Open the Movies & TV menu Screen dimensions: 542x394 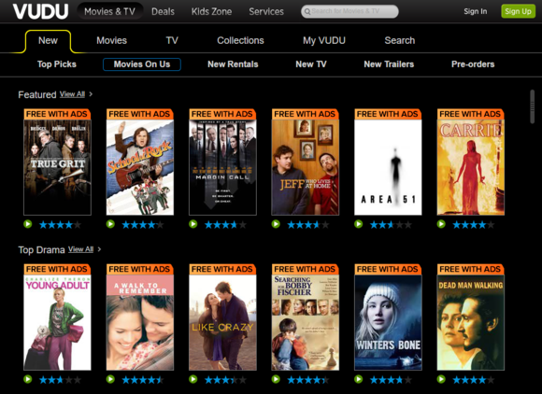[x=109, y=11]
